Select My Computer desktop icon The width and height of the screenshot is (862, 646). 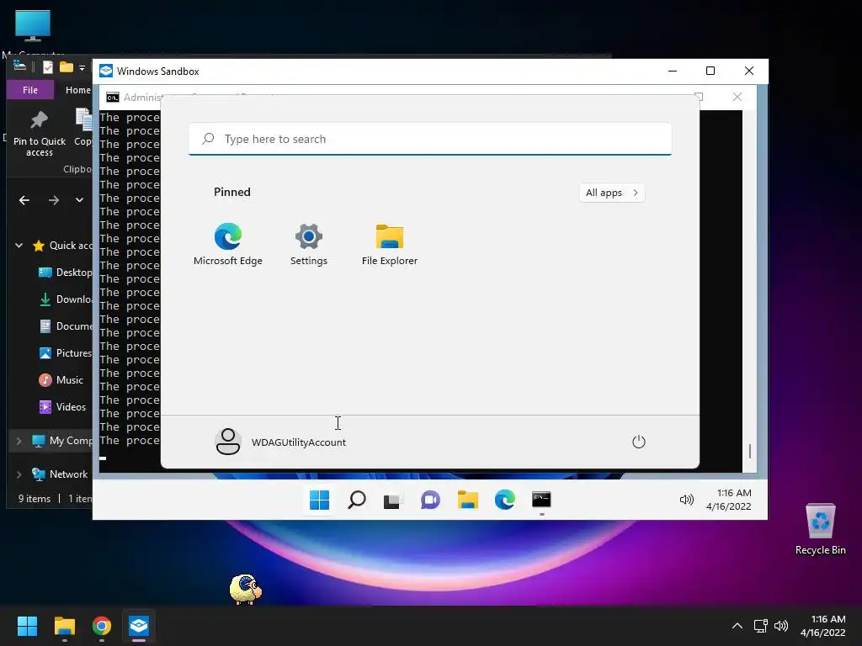[33, 32]
